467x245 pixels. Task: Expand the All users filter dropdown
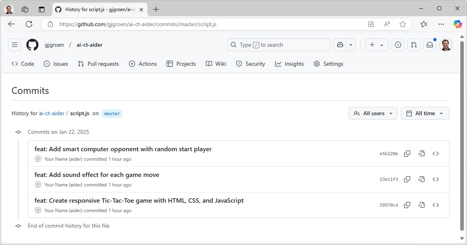pos(373,114)
